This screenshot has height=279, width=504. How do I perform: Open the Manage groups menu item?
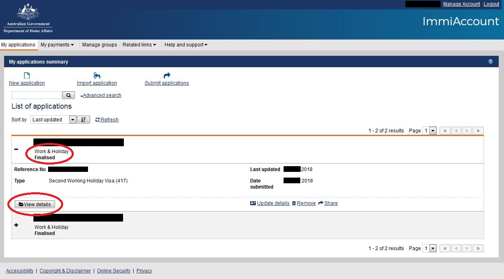(99, 45)
